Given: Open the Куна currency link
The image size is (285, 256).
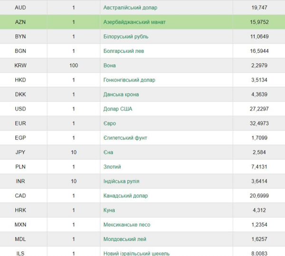Looking at the screenshot, I should point(109,210).
